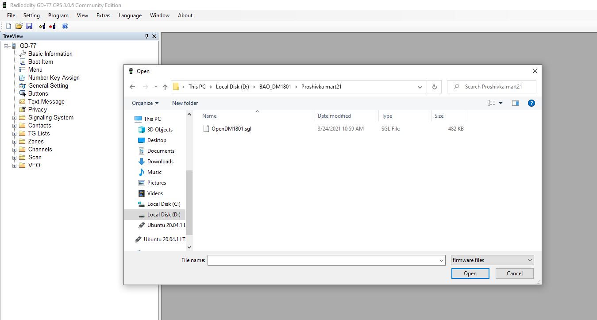Click the New folder button
The image size is (597, 320).
click(x=185, y=103)
